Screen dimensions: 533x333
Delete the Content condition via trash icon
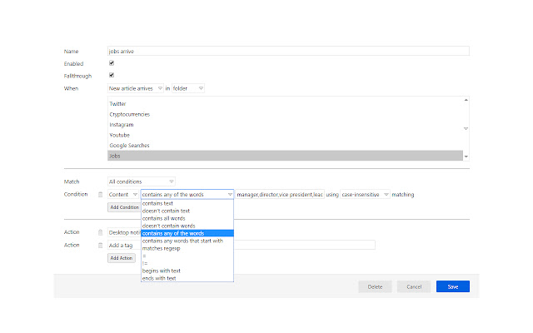[x=101, y=195]
